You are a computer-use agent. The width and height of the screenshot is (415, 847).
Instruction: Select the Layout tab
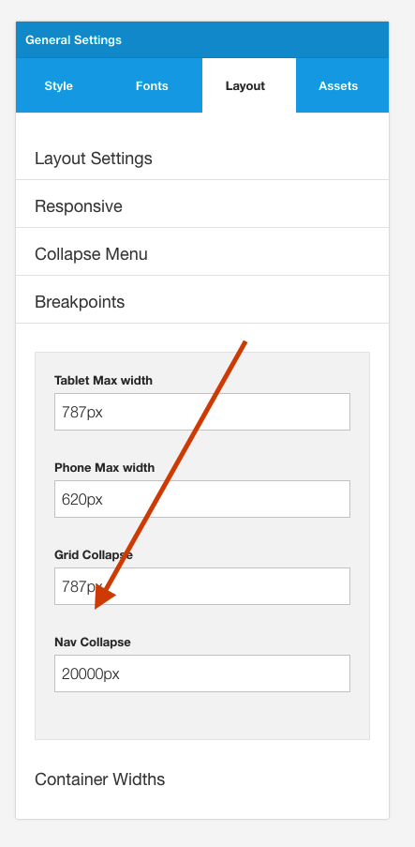click(x=245, y=86)
